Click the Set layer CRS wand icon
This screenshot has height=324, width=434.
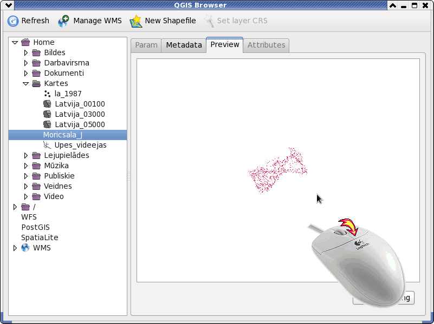(209, 21)
